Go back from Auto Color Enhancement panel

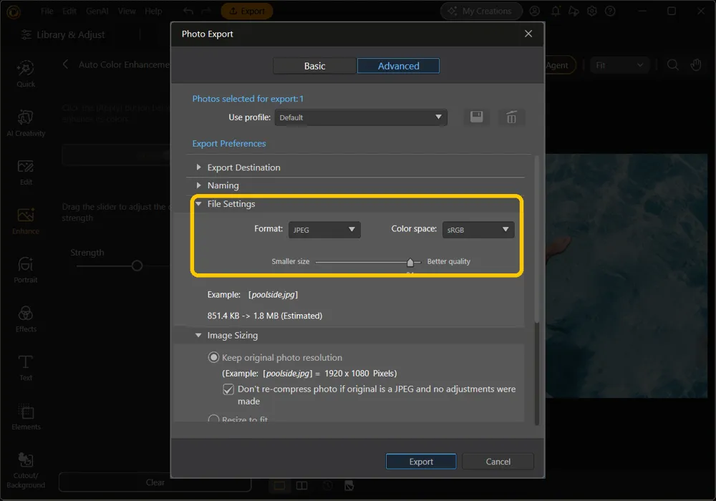(x=65, y=64)
